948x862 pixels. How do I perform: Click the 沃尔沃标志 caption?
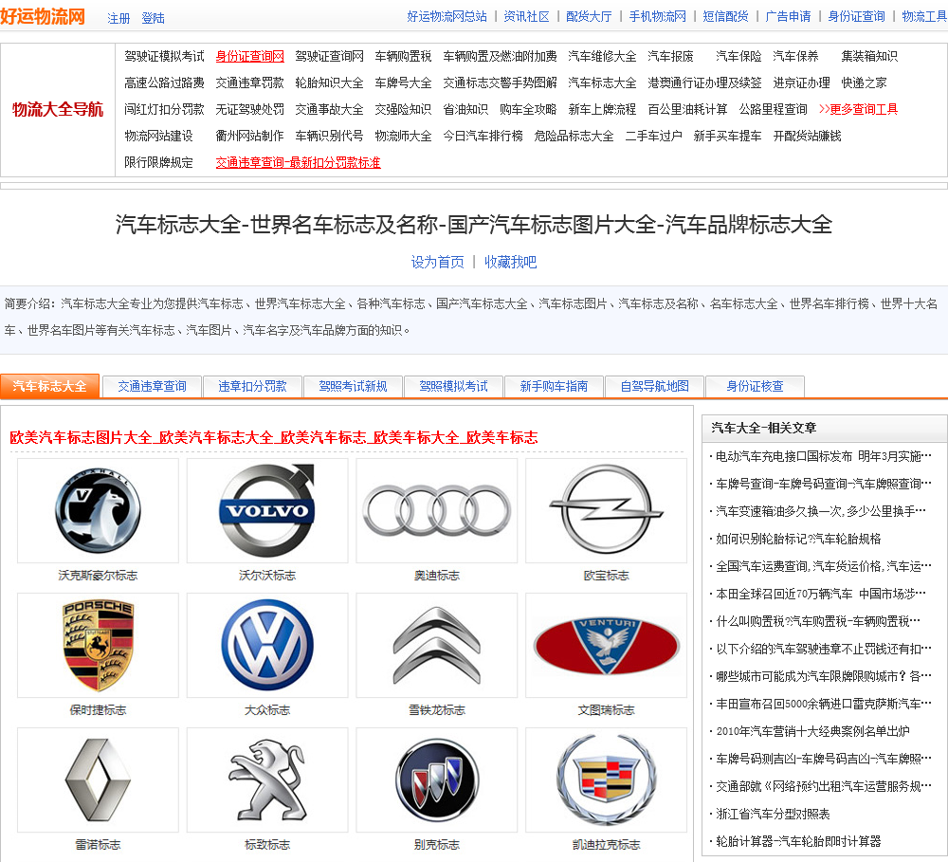(x=267, y=576)
